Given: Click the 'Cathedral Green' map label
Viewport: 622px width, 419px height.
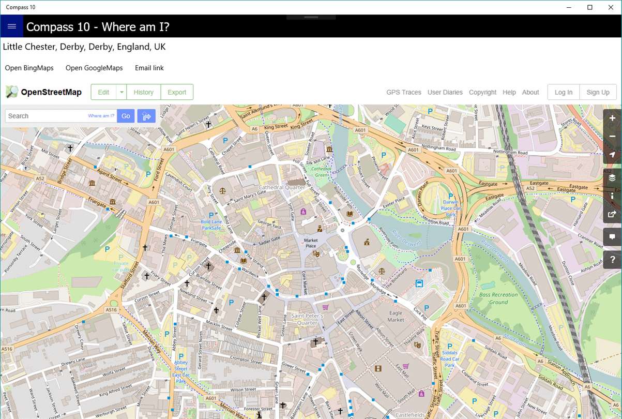Looking at the screenshot, I should coord(321,172).
